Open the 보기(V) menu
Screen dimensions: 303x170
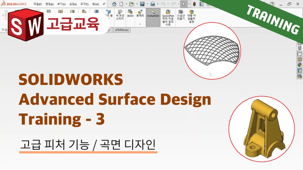click(62, 4)
